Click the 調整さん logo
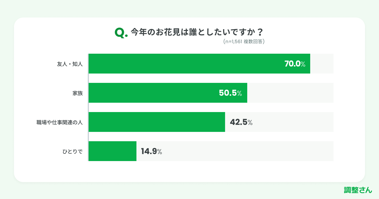Screen dimensions: 379x199 (358, 190)
